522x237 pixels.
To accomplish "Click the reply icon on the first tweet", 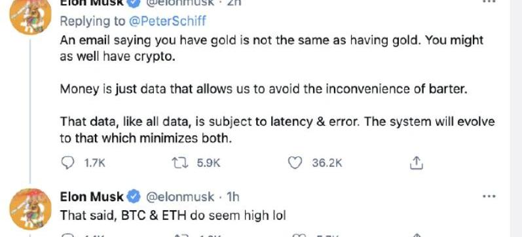I will pos(68,163).
